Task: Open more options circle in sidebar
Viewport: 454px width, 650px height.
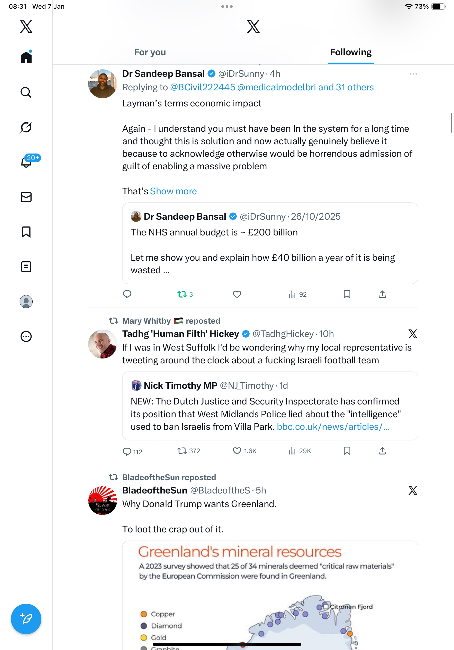Action: click(x=26, y=337)
